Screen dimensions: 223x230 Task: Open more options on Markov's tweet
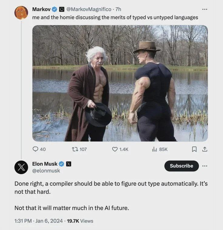tap(205, 9)
